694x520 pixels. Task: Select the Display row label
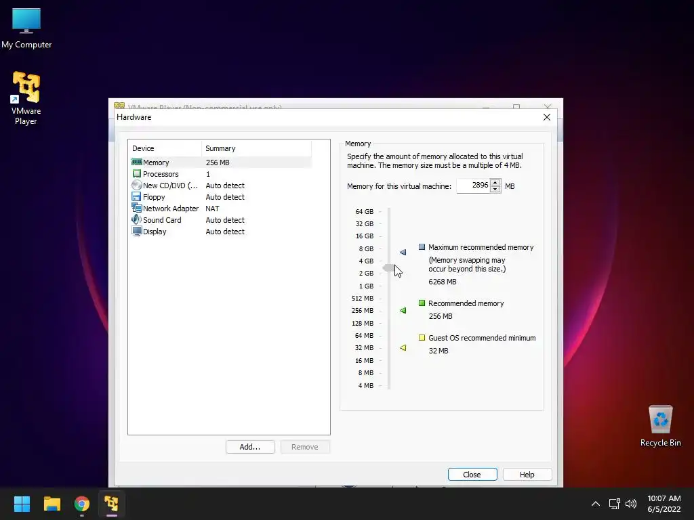(155, 232)
